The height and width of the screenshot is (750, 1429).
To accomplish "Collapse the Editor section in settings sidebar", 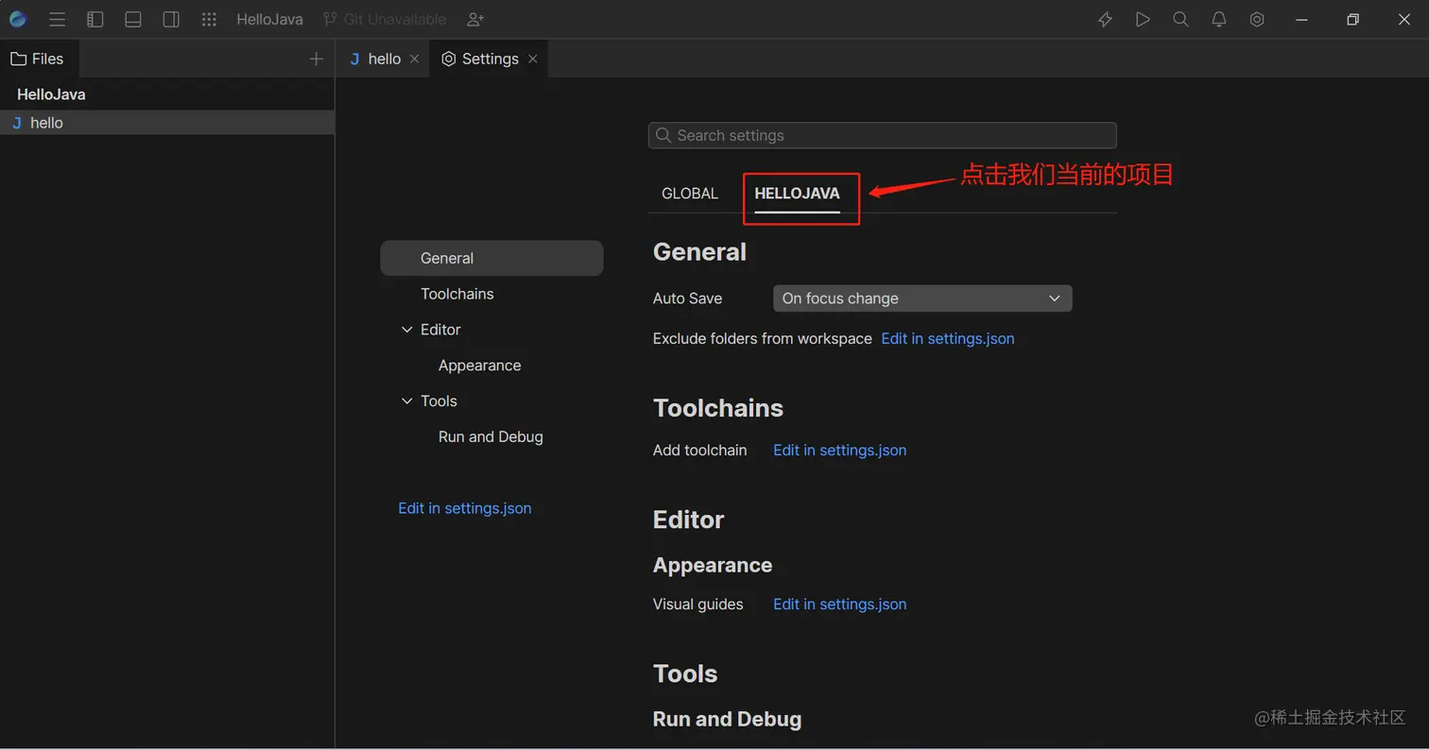I will click(406, 330).
